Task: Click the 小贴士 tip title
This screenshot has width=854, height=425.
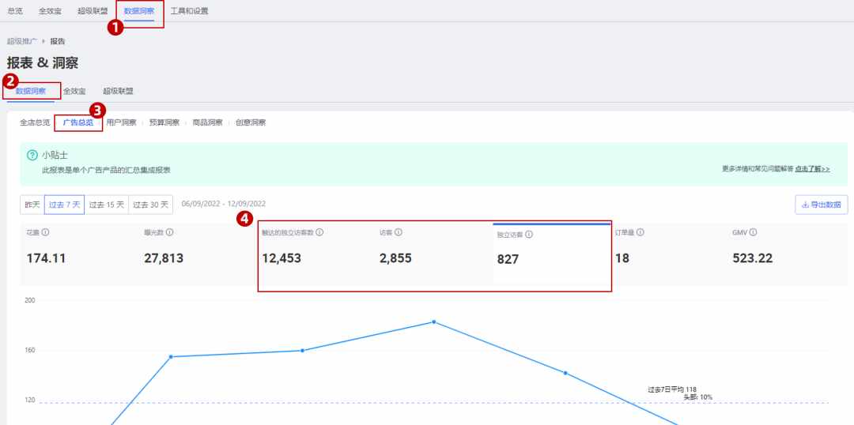Action: click(x=55, y=156)
